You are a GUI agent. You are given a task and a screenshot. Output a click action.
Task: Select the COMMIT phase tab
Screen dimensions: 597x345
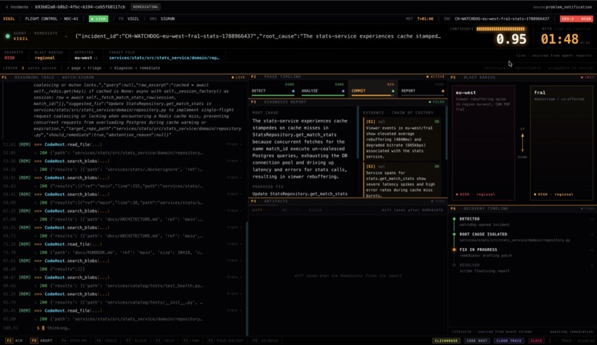tap(373, 90)
